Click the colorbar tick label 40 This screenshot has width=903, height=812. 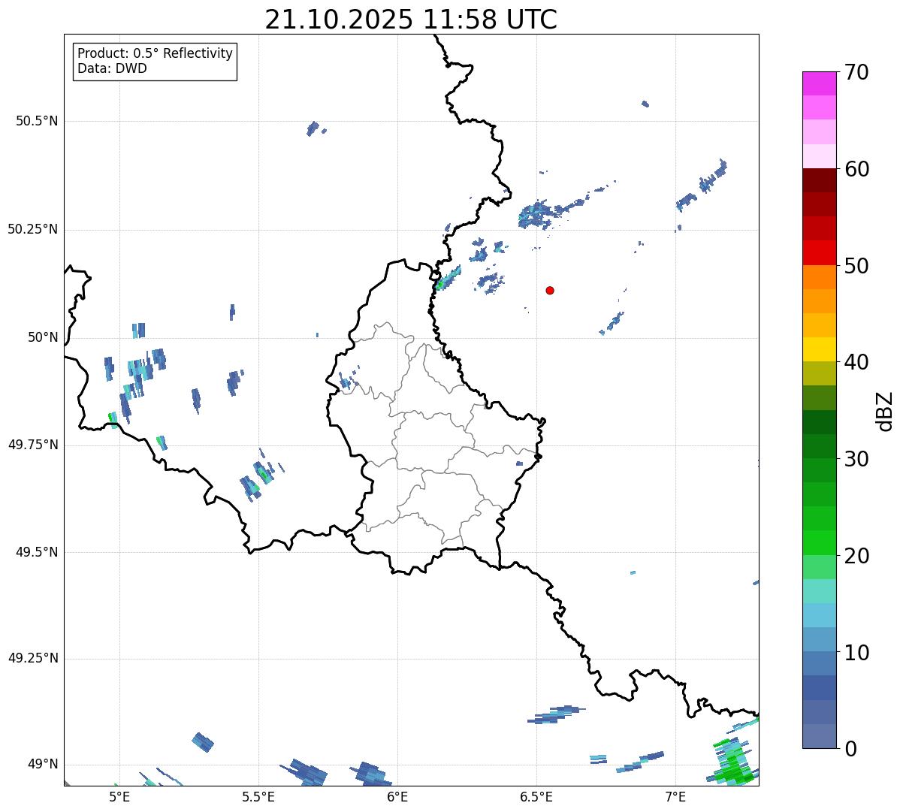856,362
